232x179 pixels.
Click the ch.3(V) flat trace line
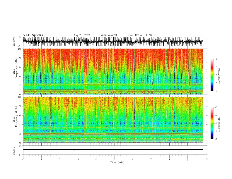click(x=113, y=150)
